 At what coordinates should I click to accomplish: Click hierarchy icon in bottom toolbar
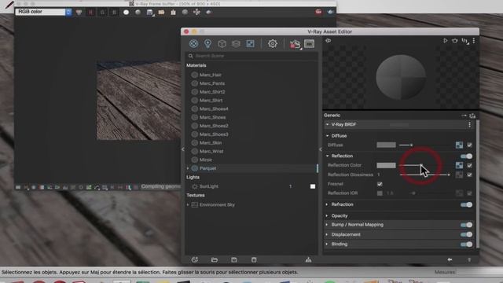tap(308, 260)
